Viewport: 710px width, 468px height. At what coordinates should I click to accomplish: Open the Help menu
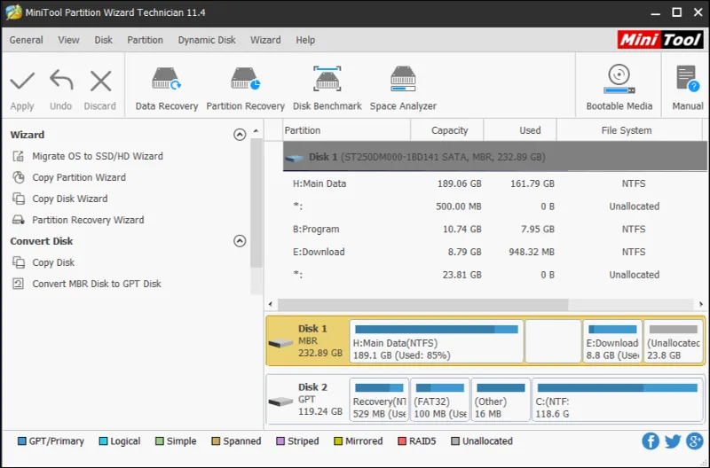(x=305, y=40)
